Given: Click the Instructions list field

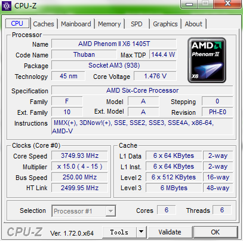Looking at the screenshot, I should (x=142, y=127).
